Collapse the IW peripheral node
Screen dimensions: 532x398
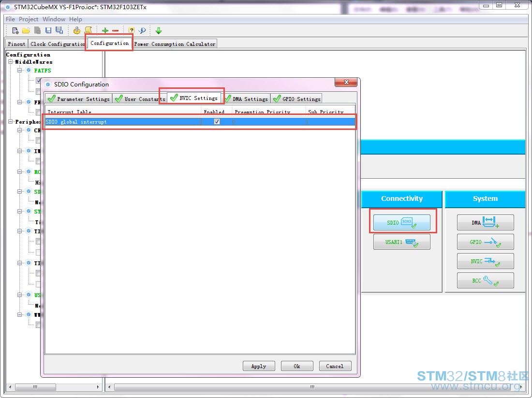[x=20, y=151]
